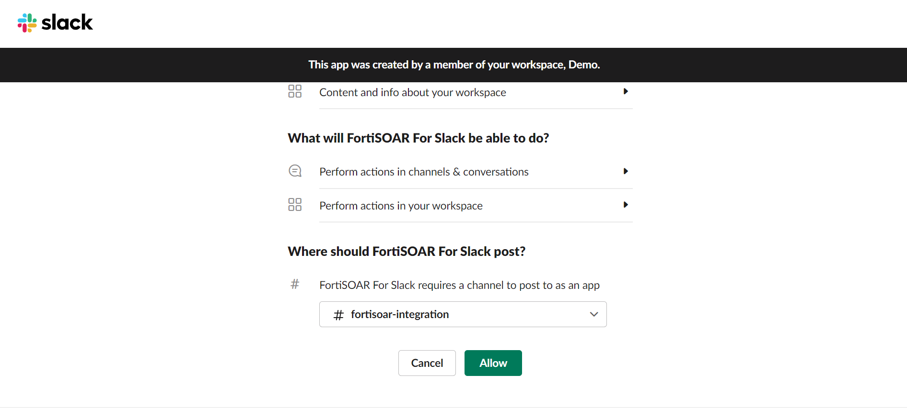Open the fortisoar-integration channel dropdown
Image resolution: width=907 pixels, height=408 pixels.
pos(462,314)
